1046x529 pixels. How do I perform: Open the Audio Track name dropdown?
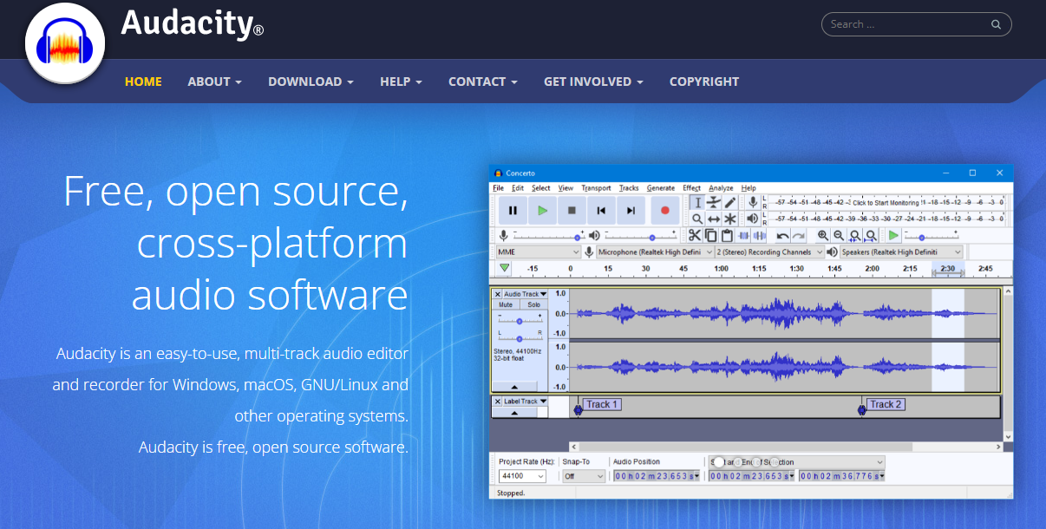[x=526, y=294]
